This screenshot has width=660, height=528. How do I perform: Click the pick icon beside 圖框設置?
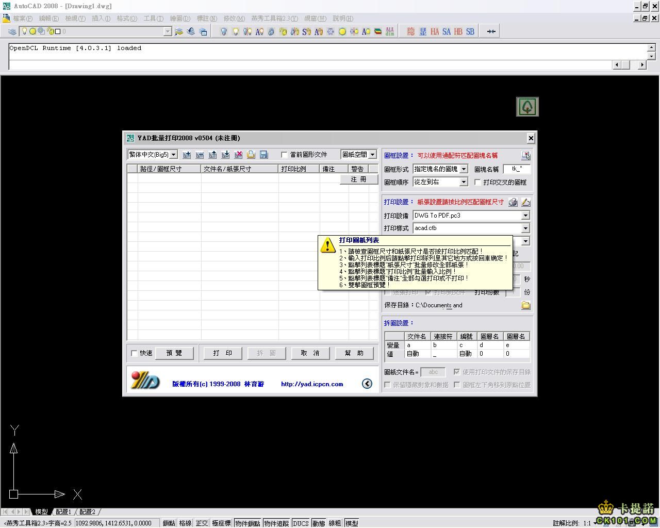(525, 155)
